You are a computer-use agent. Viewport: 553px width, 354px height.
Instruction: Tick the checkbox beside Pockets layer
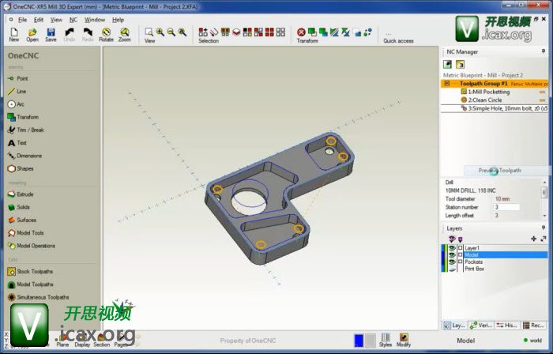click(460, 262)
